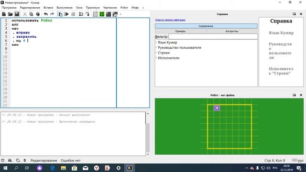Click the console toggle icon in the status bar
This screenshot has width=306, height=172.
[x=3, y=161]
